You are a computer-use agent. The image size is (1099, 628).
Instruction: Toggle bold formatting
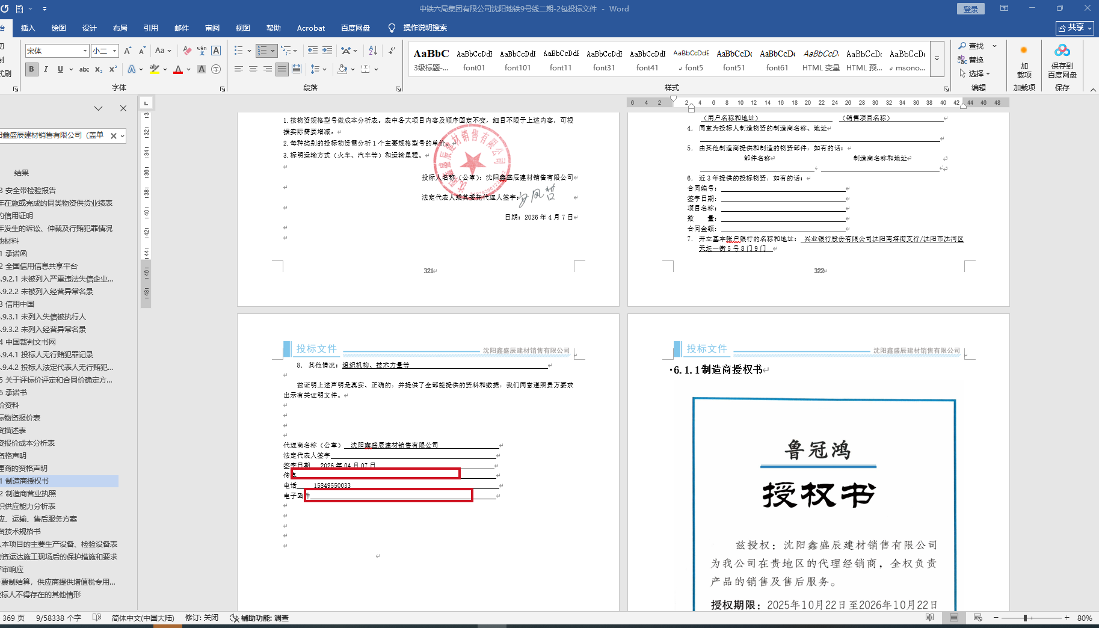pos(32,69)
